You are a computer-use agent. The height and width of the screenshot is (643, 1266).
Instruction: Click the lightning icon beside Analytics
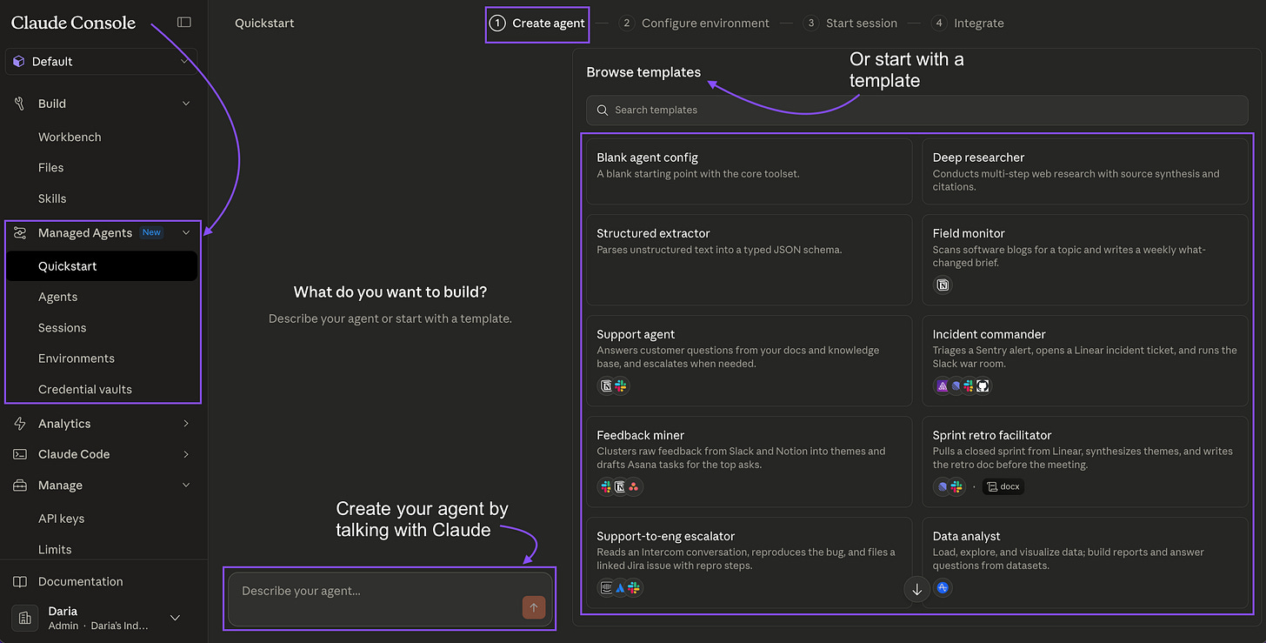20,424
